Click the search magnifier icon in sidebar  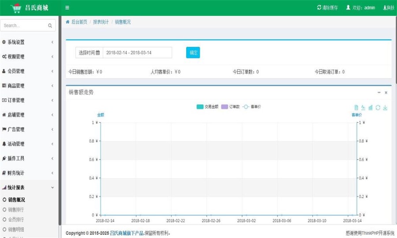50,26
